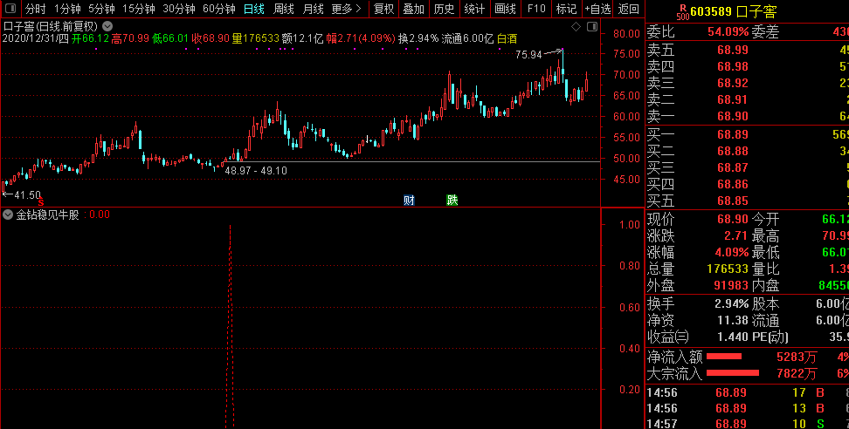Viewport: 849px width, 429px height.
Task: Click the 净流入额 amount 5283万
Action: pos(797,357)
